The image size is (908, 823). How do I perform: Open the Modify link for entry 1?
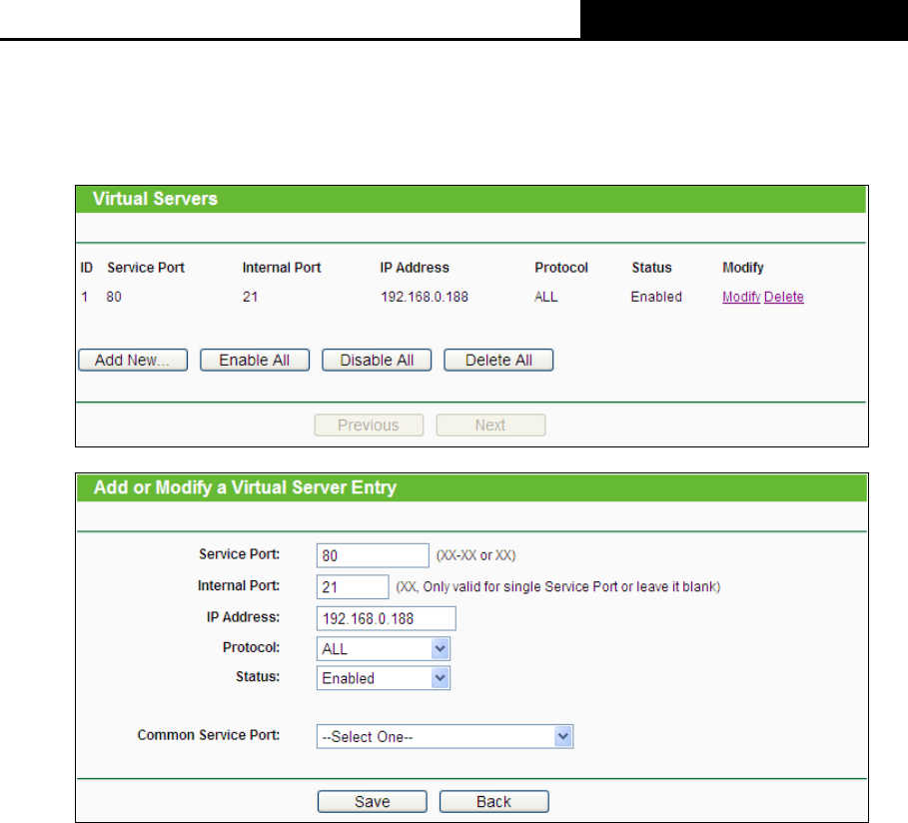coord(740,297)
